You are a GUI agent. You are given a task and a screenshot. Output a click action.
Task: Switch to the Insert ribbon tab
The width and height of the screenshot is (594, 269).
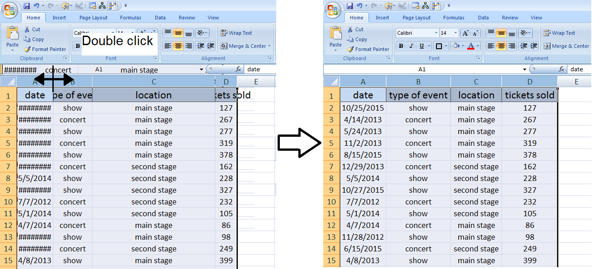(382, 17)
